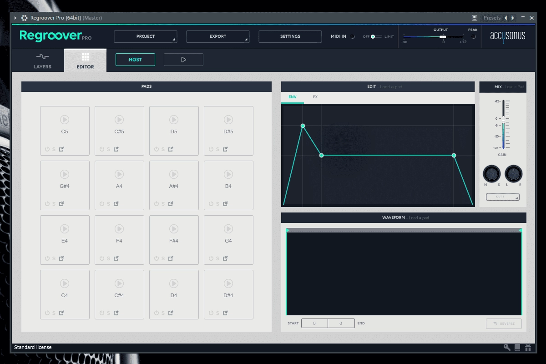546x364 pixels.
Task: Select the previous preset arrow
Action: pos(506,18)
